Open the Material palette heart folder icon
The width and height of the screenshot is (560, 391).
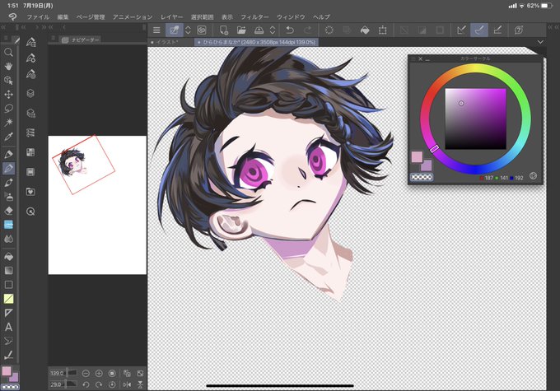click(x=30, y=192)
